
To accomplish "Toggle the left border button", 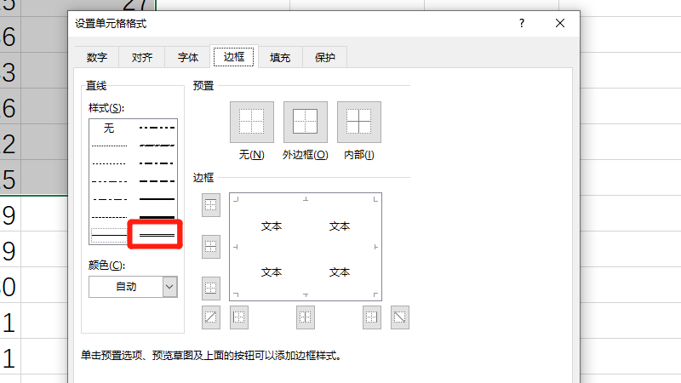I will click(239, 317).
